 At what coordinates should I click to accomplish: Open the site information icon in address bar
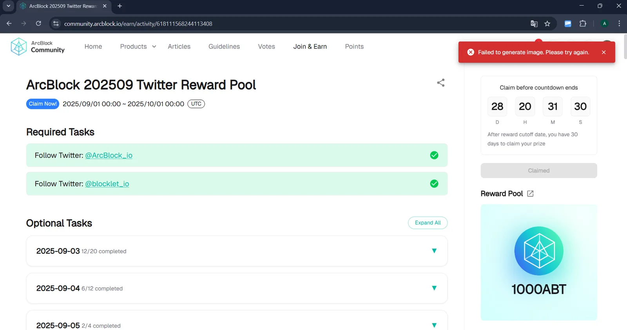(x=56, y=23)
